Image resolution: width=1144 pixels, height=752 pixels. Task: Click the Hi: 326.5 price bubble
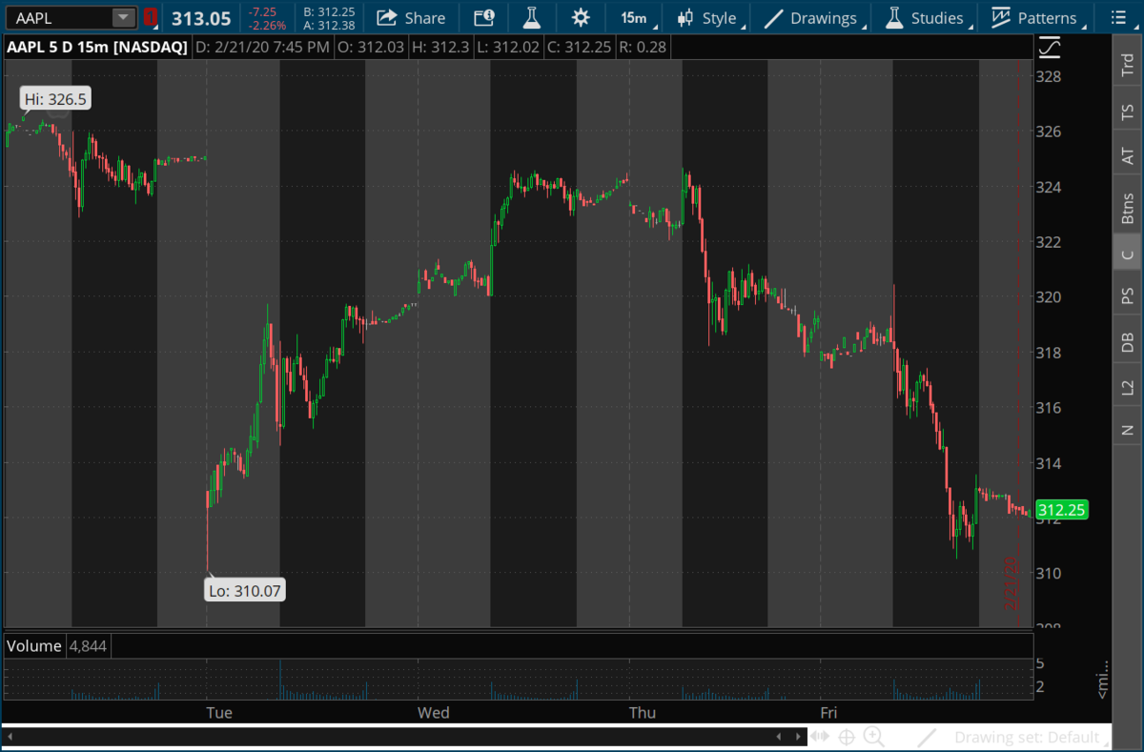tap(55, 99)
